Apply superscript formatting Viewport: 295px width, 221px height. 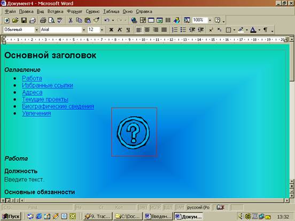click(211, 30)
